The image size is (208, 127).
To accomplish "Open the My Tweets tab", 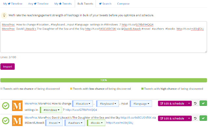I will [x=63, y=4].
